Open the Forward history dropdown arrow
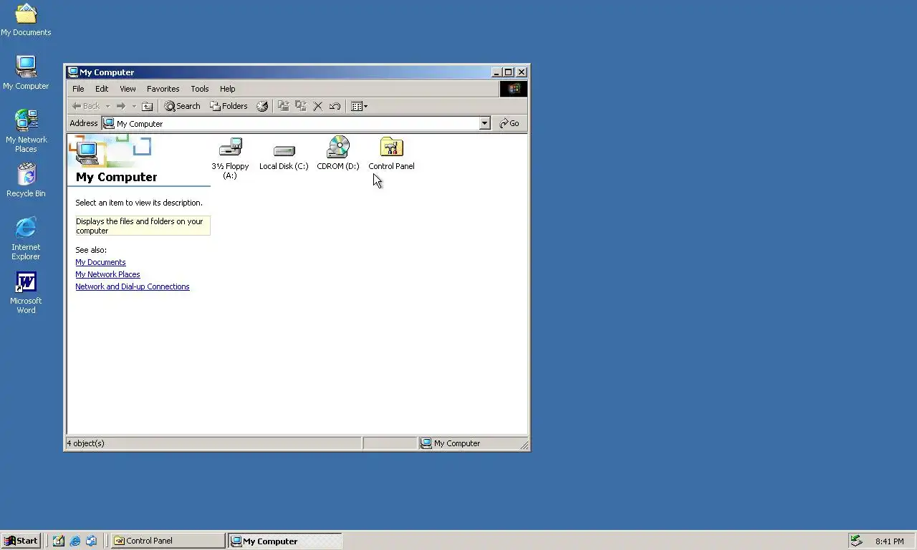Image resolution: width=917 pixels, height=550 pixels. pos(133,106)
